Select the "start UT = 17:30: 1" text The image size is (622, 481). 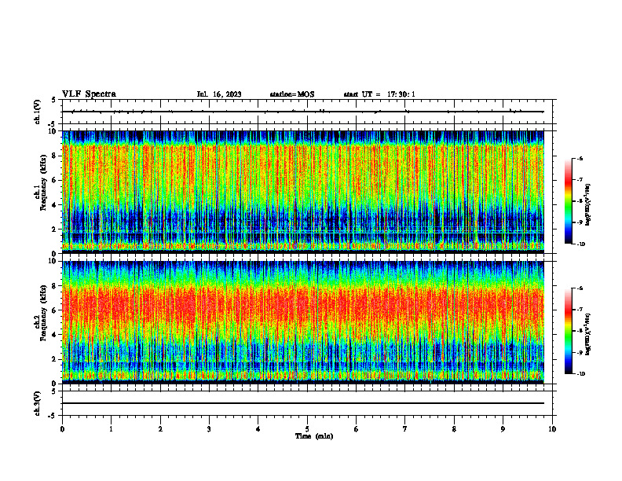[379, 94]
